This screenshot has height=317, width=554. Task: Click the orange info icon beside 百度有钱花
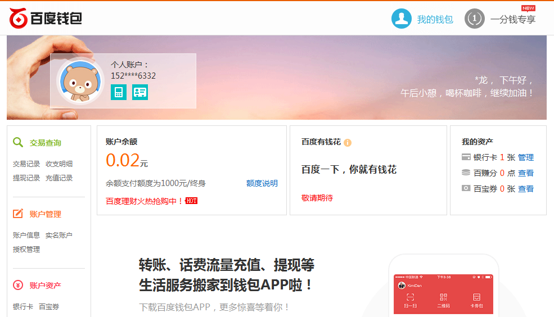(x=348, y=143)
